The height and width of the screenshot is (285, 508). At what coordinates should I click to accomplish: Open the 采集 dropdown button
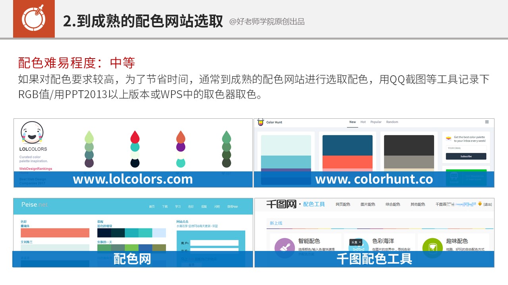[356, 242]
